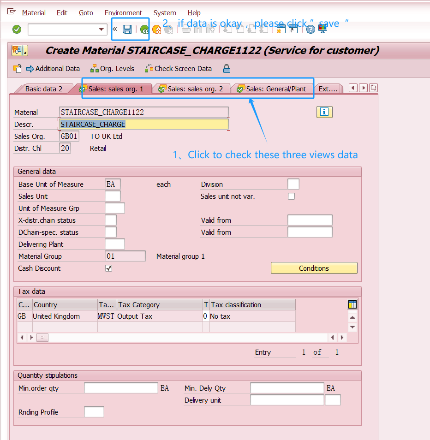Open the Environment menu

point(123,13)
